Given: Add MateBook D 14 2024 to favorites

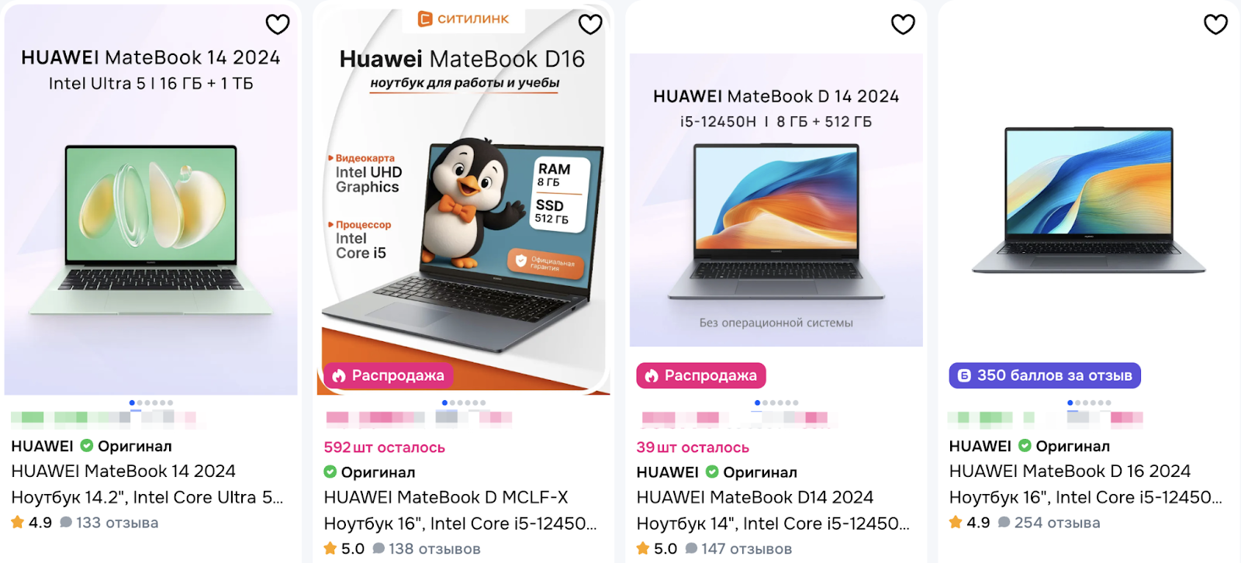Looking at the screenshot, I should [x=903, y=25].
